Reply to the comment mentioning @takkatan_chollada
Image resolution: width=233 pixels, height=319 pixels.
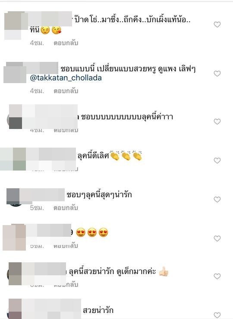(66, 91)
